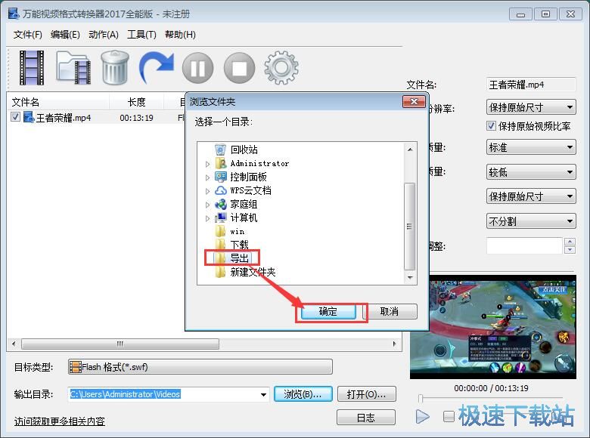
Task: Select the WPS云文档 cloud icon
Action: [x=221, y=190]
